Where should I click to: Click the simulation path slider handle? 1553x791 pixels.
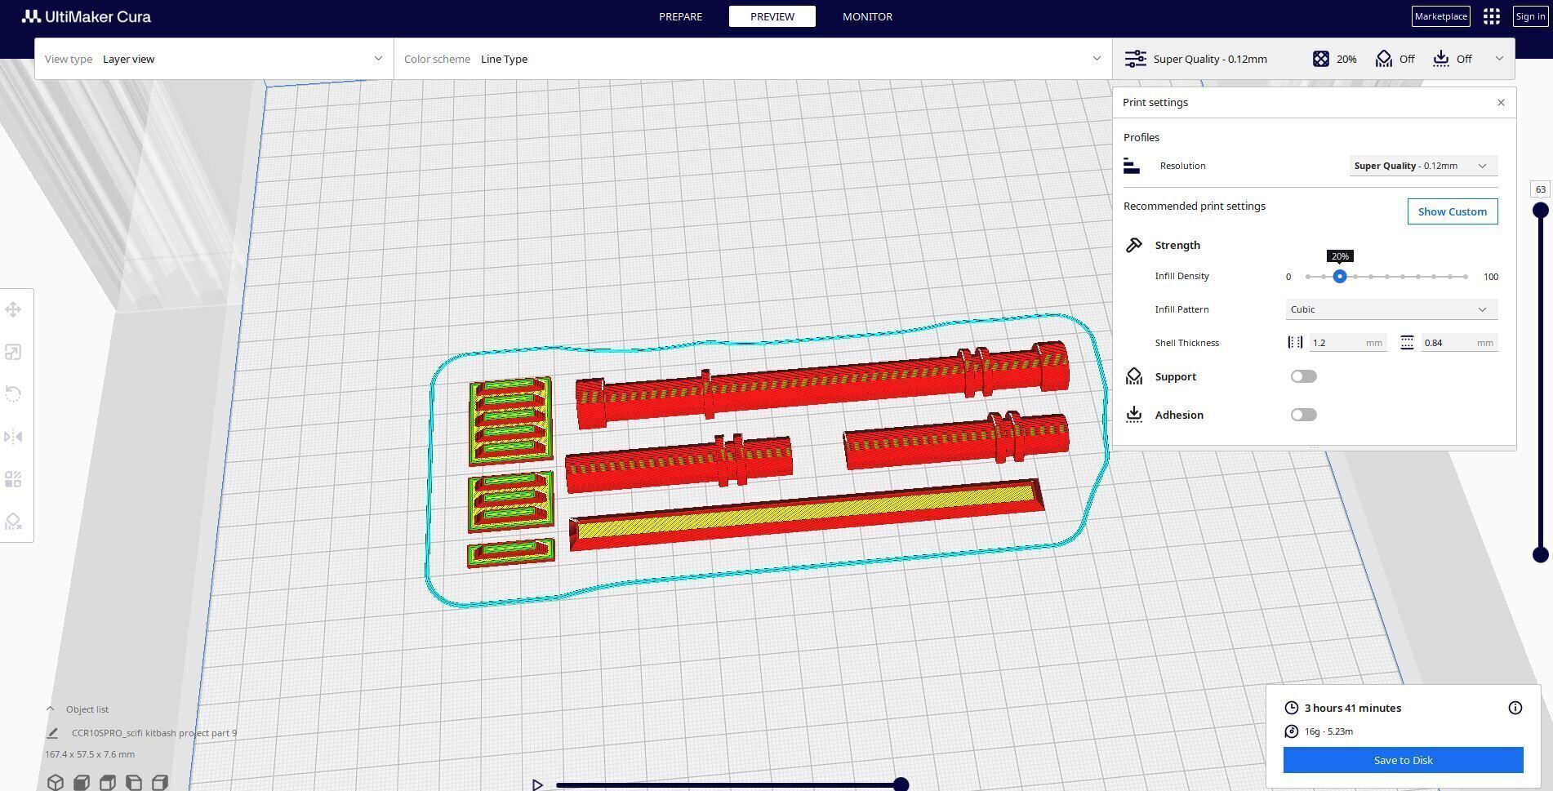tap(901, 784)
